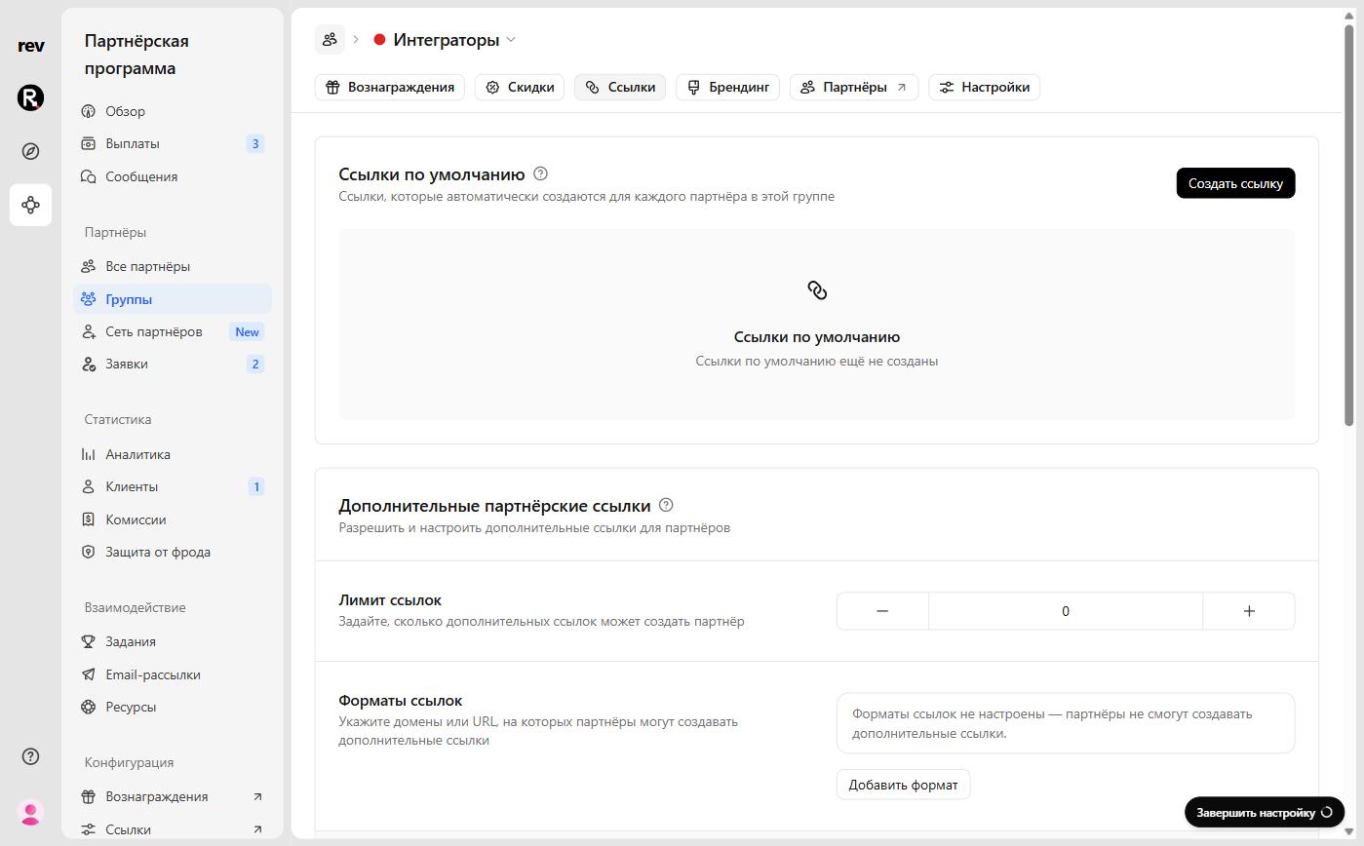Switch to the Вознаграждения tab

pyautogui.click(x=390, y=87)
